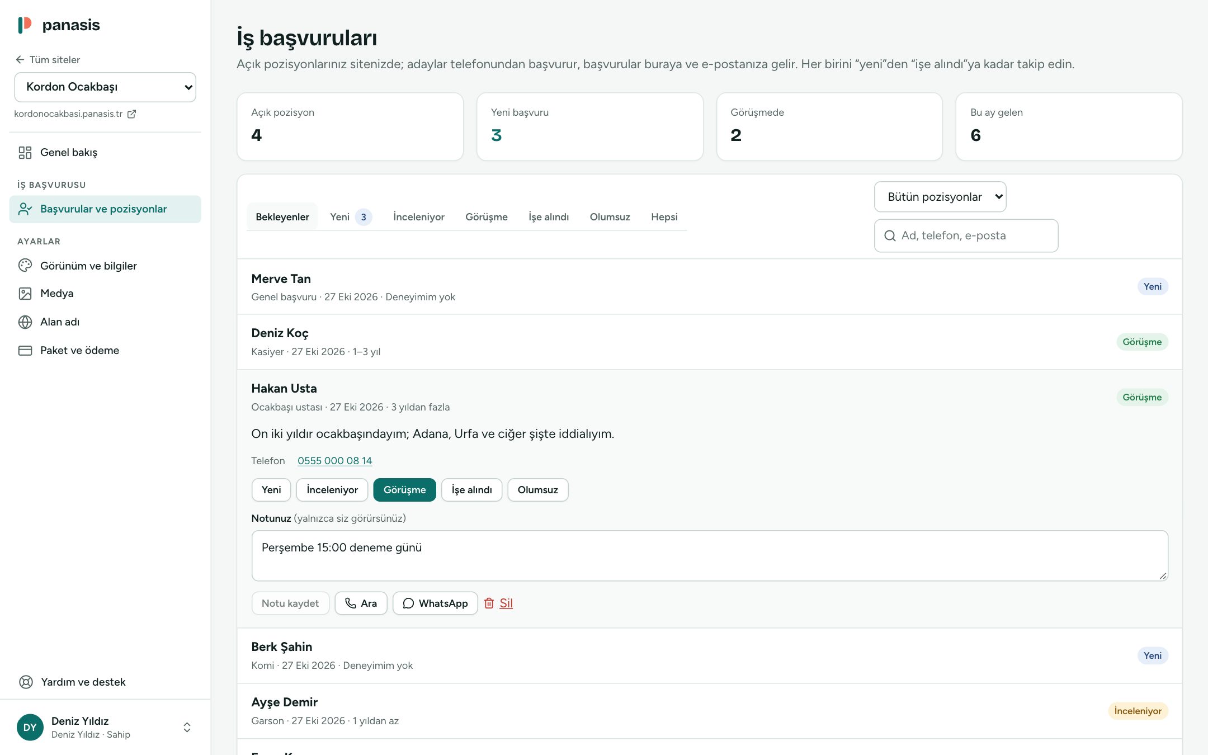Click phone number 0555 000 08 14

point(335,461)
